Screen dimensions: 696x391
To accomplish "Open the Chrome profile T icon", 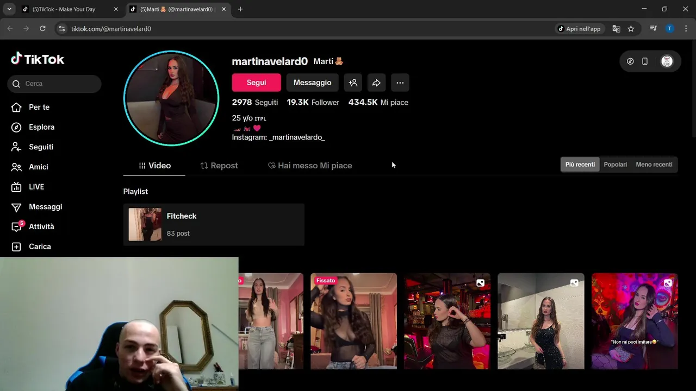I will tap(670, 29).
